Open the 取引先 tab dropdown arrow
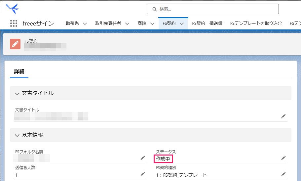Viewport: 301px width, 181px height. pos(85,23)
